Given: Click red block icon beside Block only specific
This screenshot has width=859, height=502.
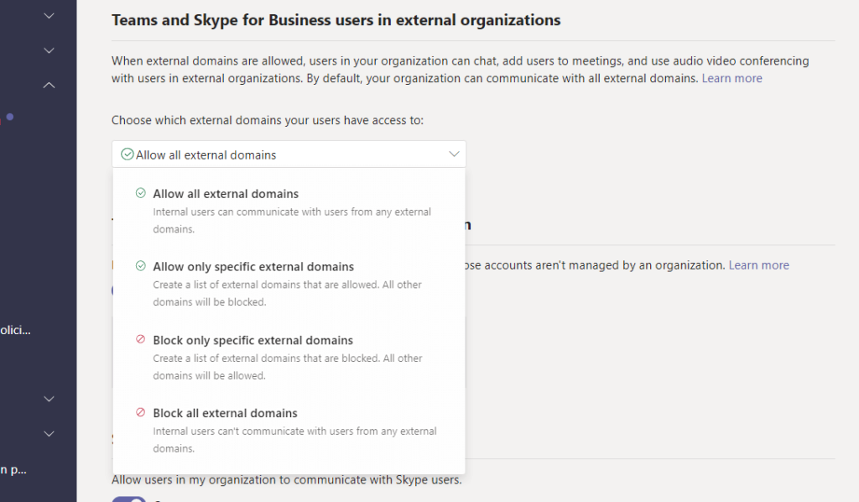Looking at the screenshot, I should tap(141, 339).
